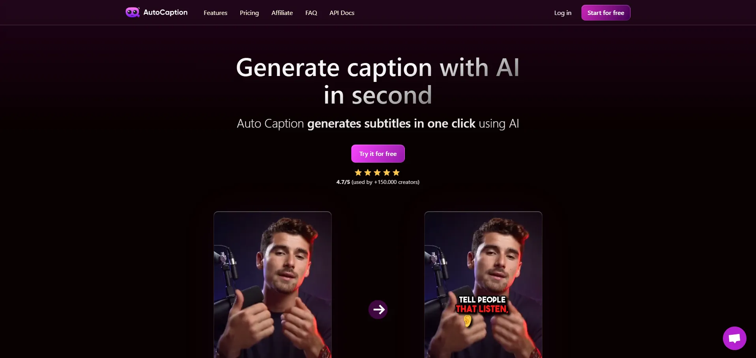Click the TELL PEOPLE THAT LISTEN caption
This screenshot has width=756, height=358.
(482, 304)
